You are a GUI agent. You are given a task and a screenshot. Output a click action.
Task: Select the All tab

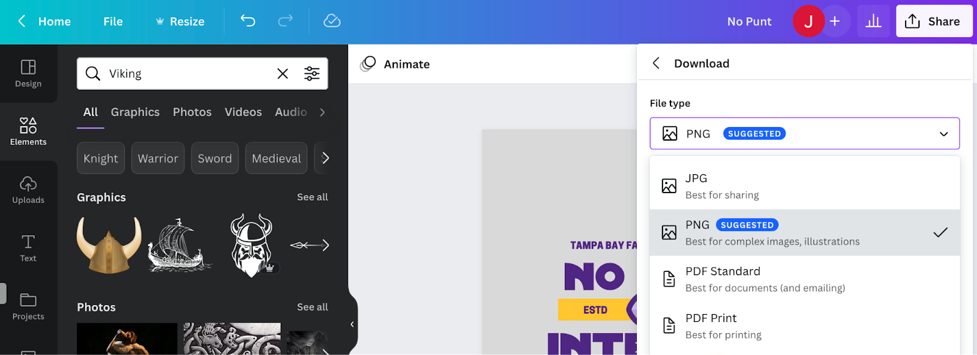click(x=90, y=112)
